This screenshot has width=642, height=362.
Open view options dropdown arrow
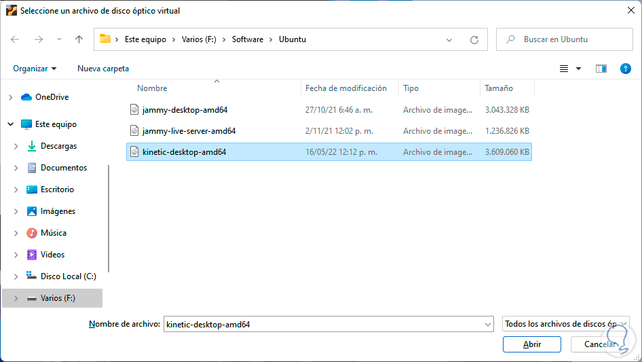click(578, 69)
